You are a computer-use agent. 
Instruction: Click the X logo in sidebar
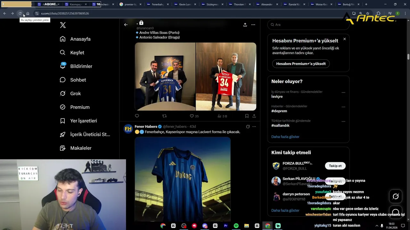(63, 25)
